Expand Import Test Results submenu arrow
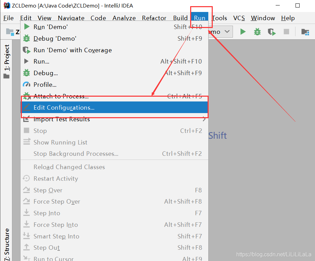 pos(204,119)
